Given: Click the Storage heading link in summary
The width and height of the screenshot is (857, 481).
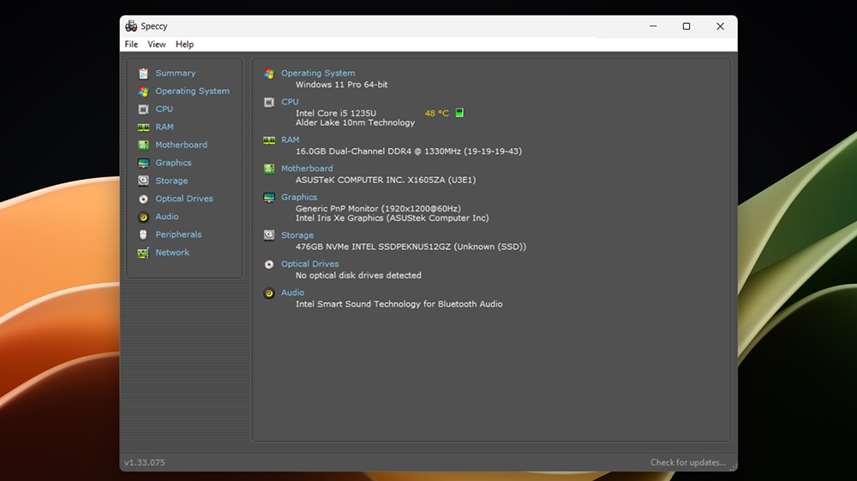Looking at the screenshot, I should (x=297, y=235).
